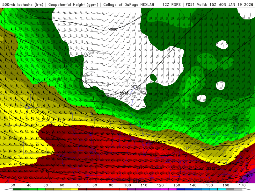Image resolution: width=255 pixels, height=191 pixels.
Task: Click the 'F051' forecast hour text
Action: point(190,4)
